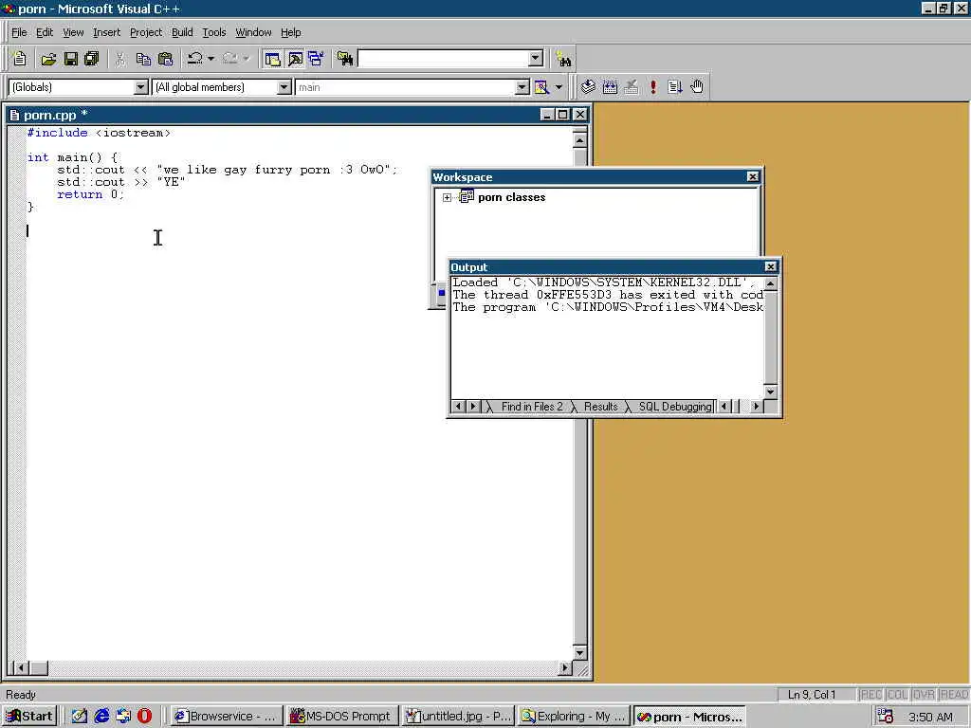This screenshot has height=728, width=971.
Task: Open the Redo history dropdown arrow
Action: pyautogui.click(x=247, y=59)
